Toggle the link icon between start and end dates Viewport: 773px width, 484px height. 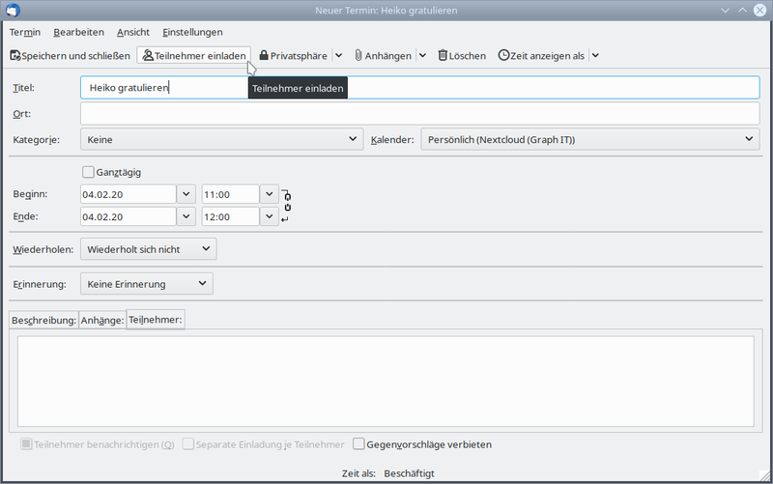coord(287,206)
